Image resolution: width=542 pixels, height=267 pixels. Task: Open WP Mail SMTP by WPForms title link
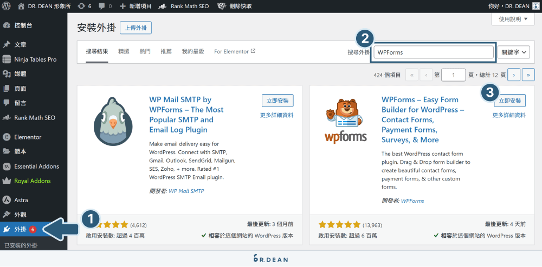(186, 115)
